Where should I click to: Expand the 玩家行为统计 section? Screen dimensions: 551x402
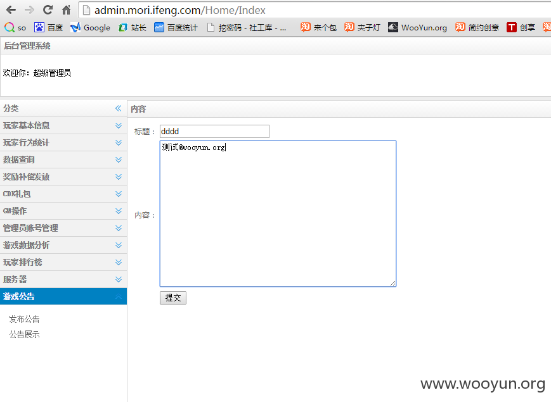click(x=63, y=143)
